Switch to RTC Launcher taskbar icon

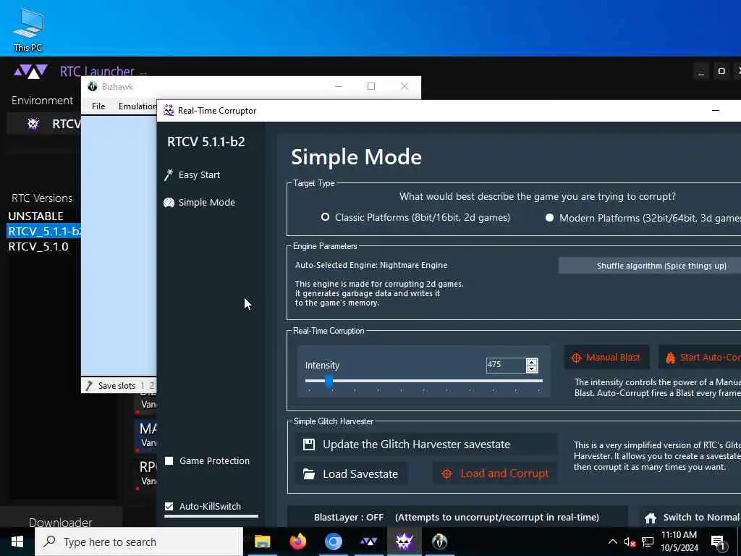click(x=368, y=542)
